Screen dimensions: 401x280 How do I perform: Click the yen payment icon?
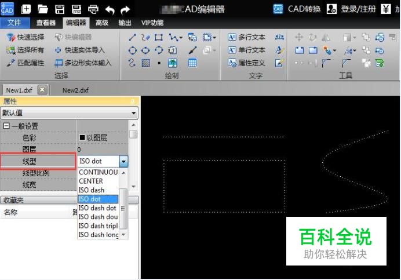tap(386, 9)
